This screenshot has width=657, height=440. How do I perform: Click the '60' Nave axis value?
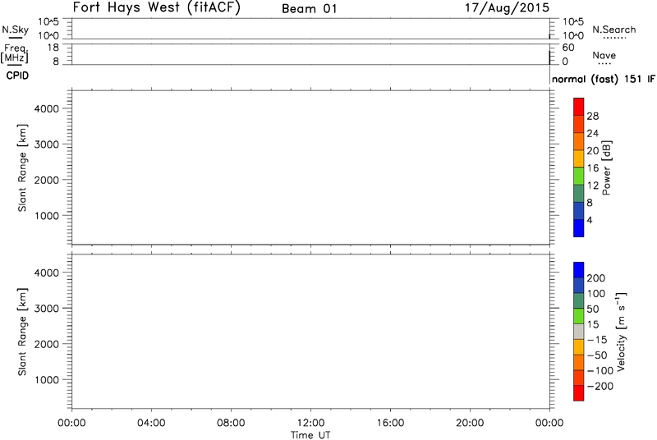[567, 48]
